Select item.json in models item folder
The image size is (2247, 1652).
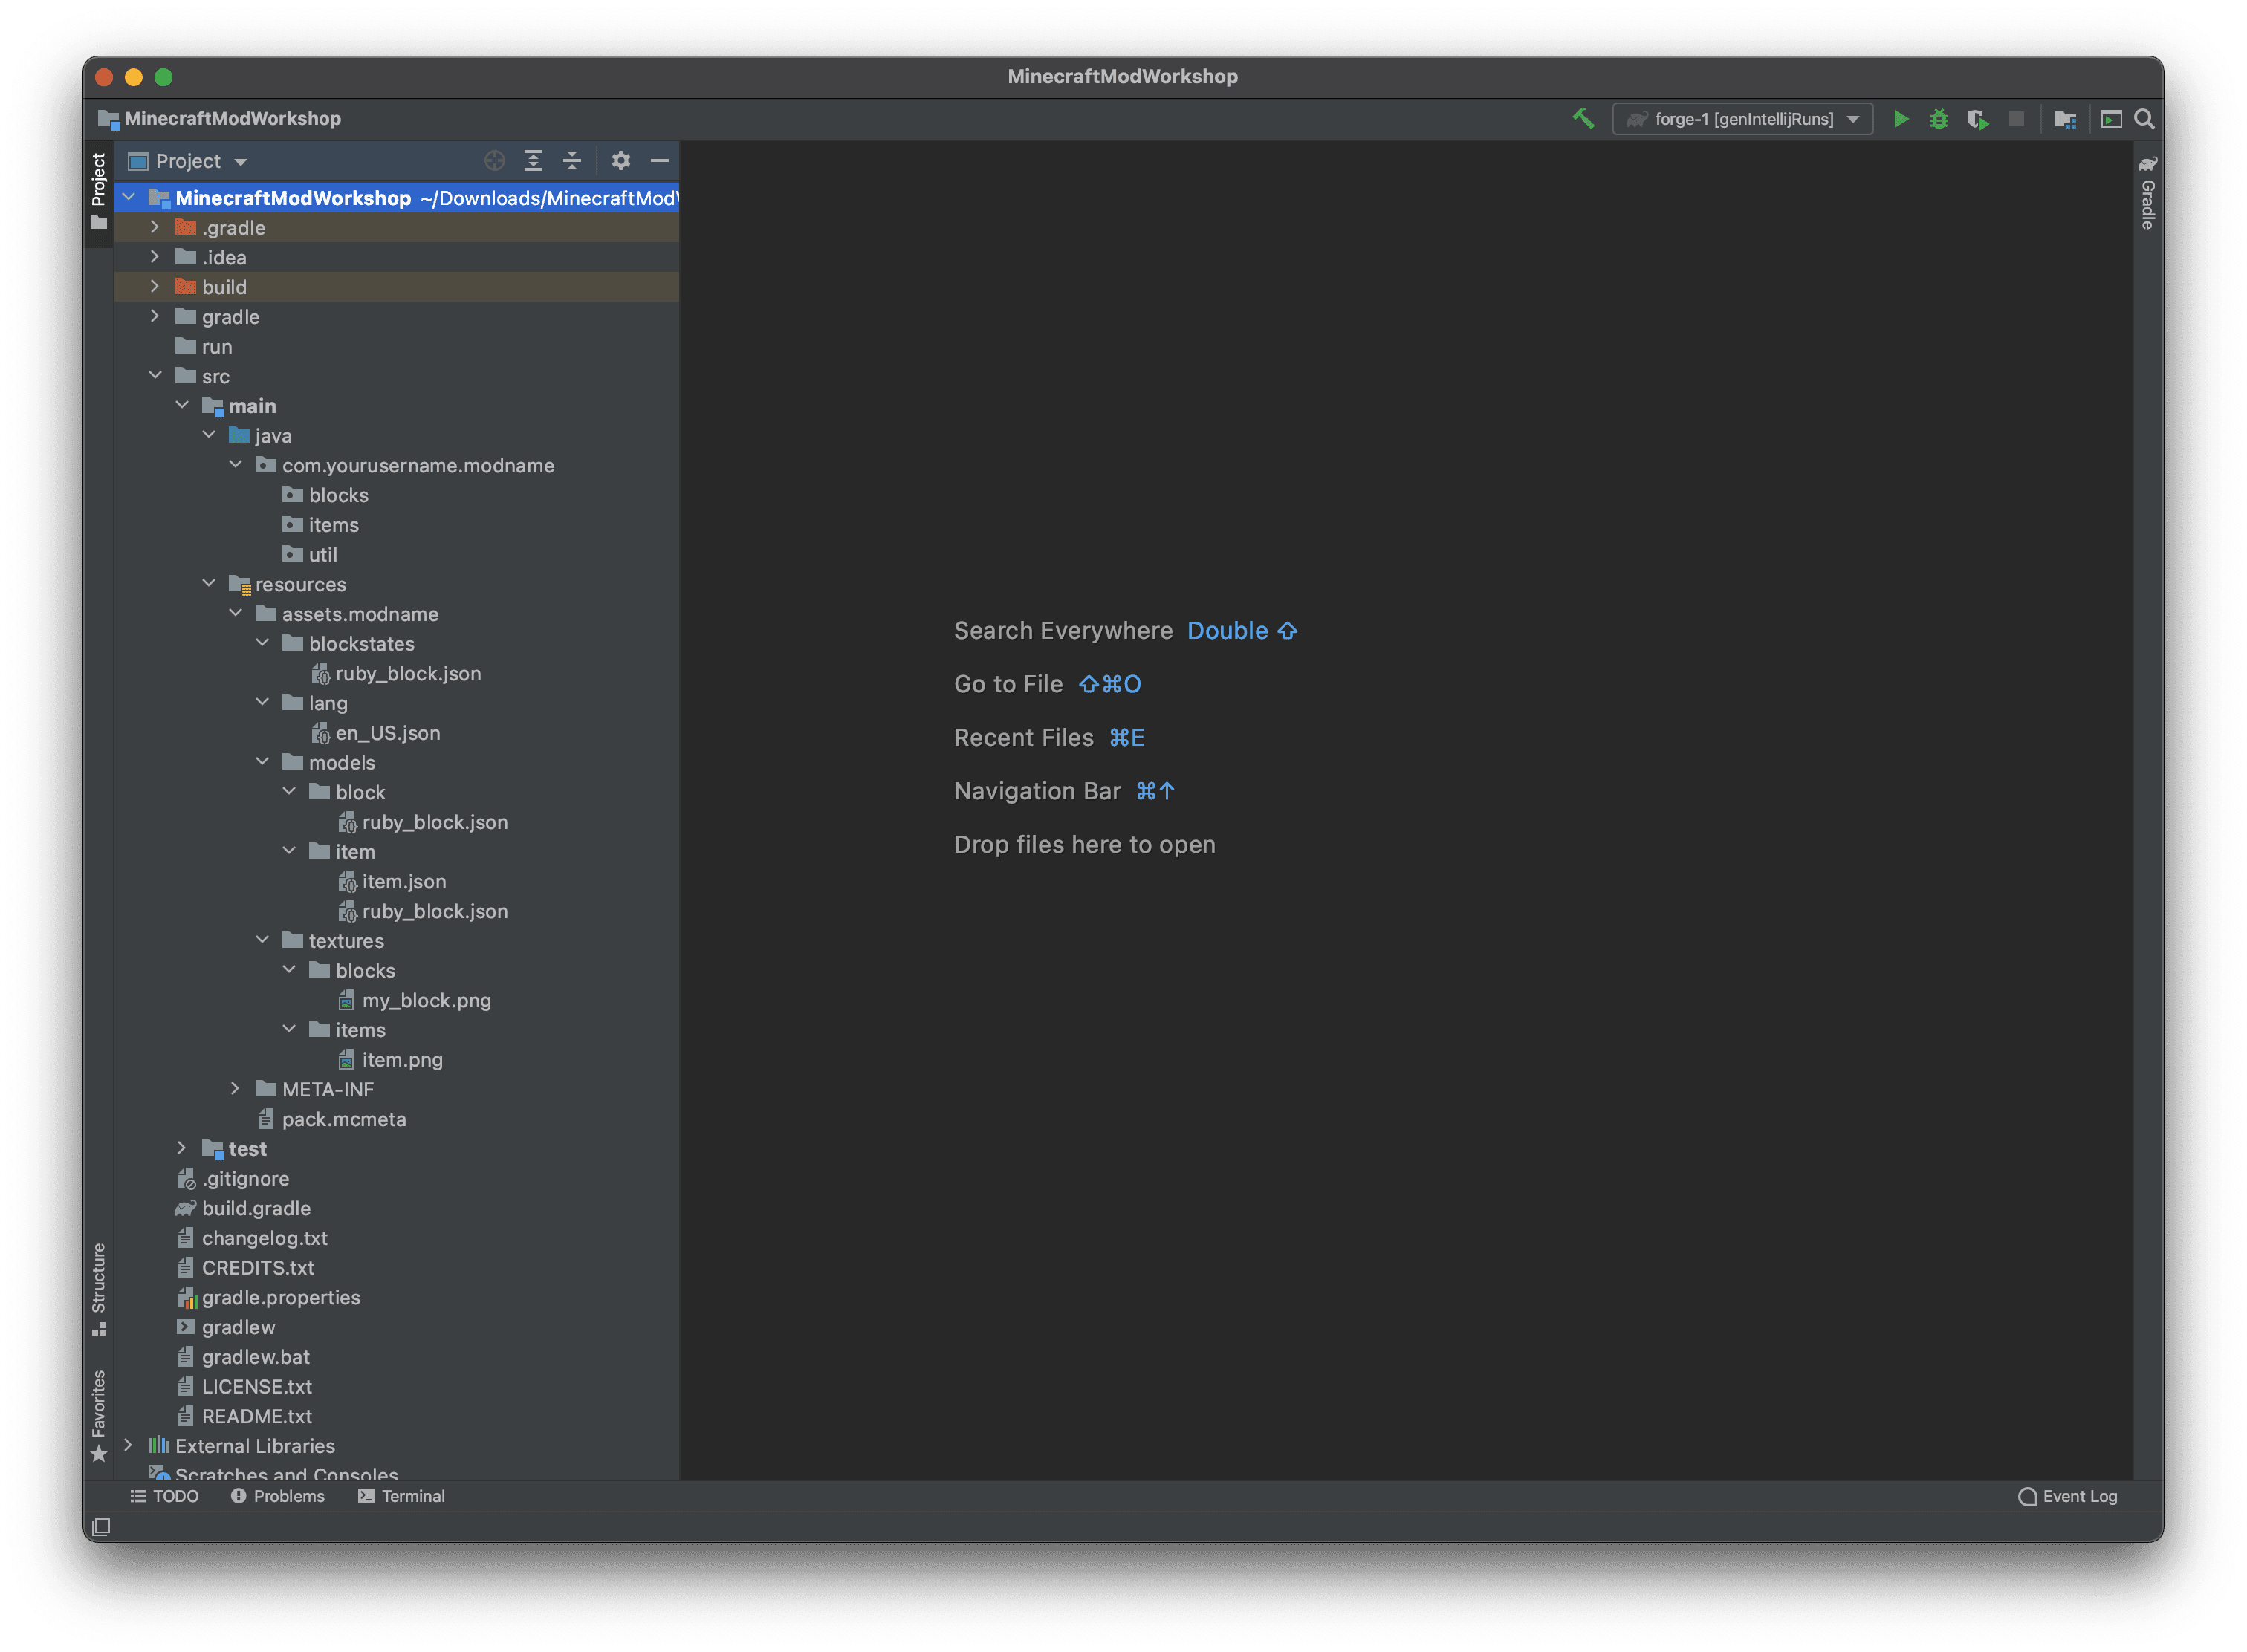click(x=391, y=881)
